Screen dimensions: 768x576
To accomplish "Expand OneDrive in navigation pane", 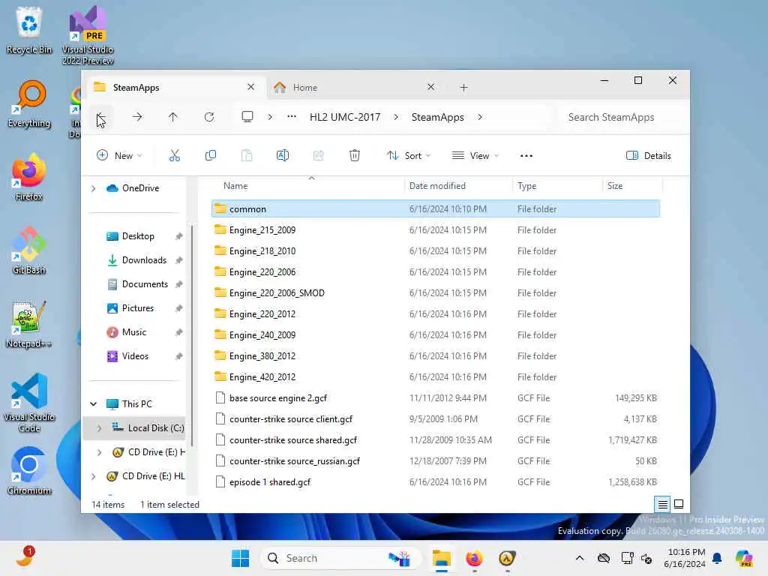I will (x=93, y=188).
